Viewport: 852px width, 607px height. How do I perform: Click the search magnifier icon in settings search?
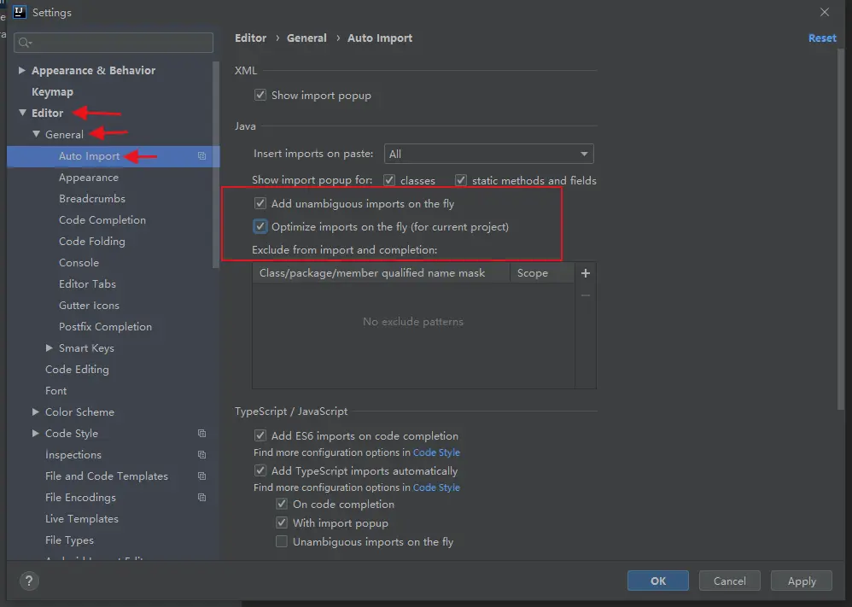(25, 43)
